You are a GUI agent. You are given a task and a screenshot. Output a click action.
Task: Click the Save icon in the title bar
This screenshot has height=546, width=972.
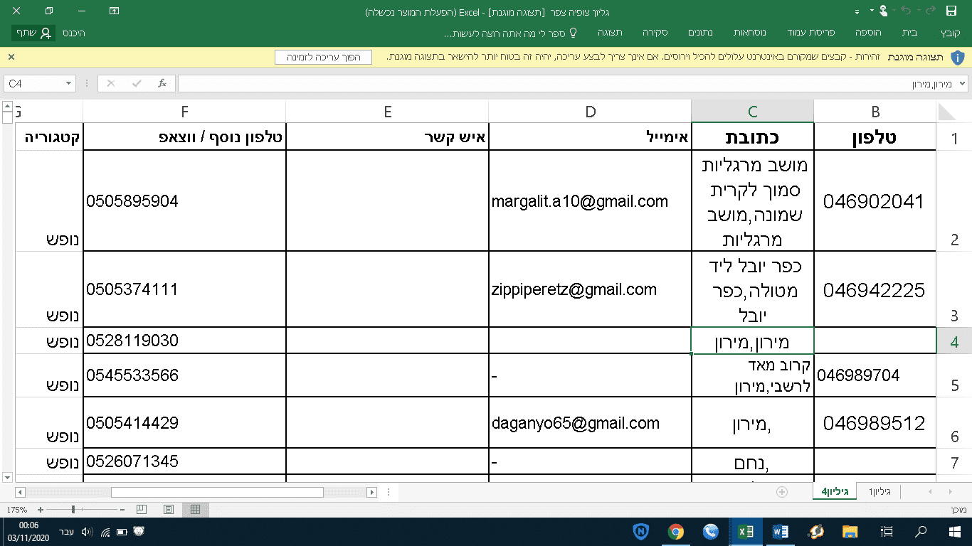tap(951, 11)
